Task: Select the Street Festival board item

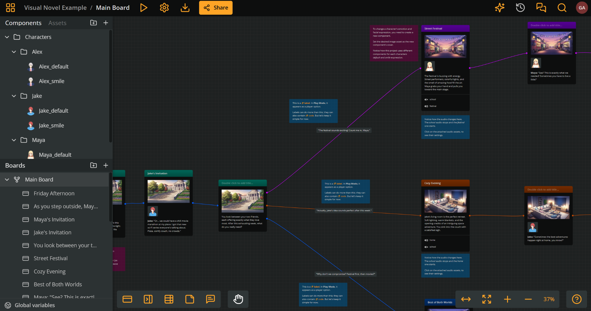Action: click(50, 258)
